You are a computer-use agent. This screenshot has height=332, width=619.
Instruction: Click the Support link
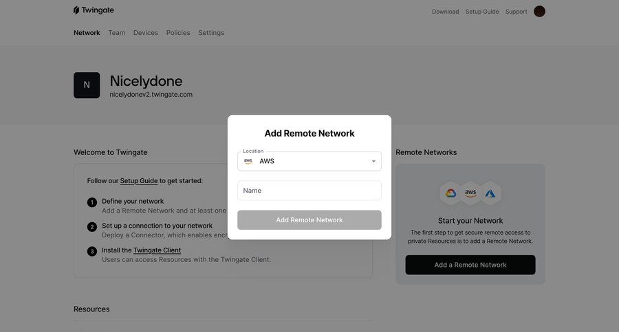(516, 12)
